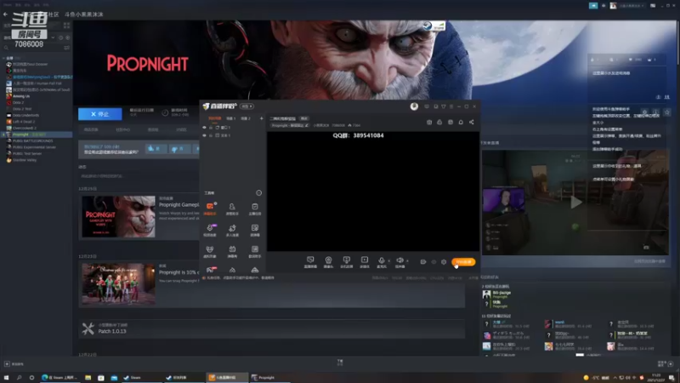Viewport: 680px width, 383px height.
Task: Click the bell notification icon above preview
Action: tap(461, 123)
